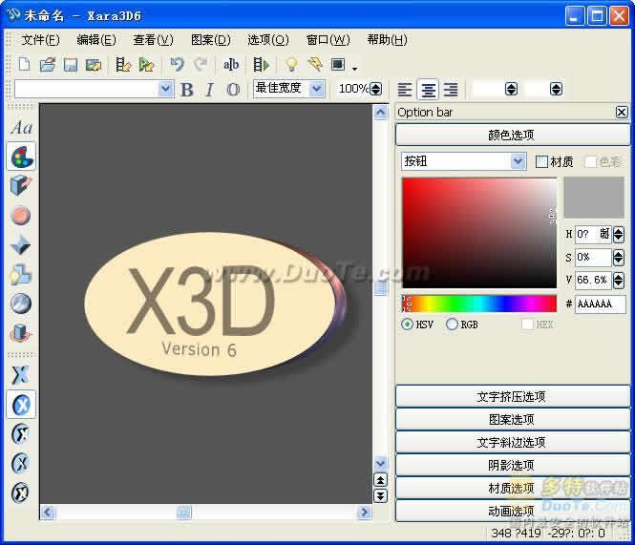
Task: Align text to the right
Action: [451, 89]
